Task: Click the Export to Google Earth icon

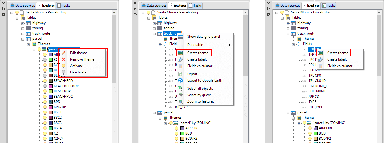Action: [181, 80]
